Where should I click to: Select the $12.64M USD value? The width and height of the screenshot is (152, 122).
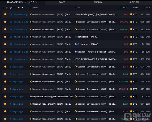(x=145, y=37)
